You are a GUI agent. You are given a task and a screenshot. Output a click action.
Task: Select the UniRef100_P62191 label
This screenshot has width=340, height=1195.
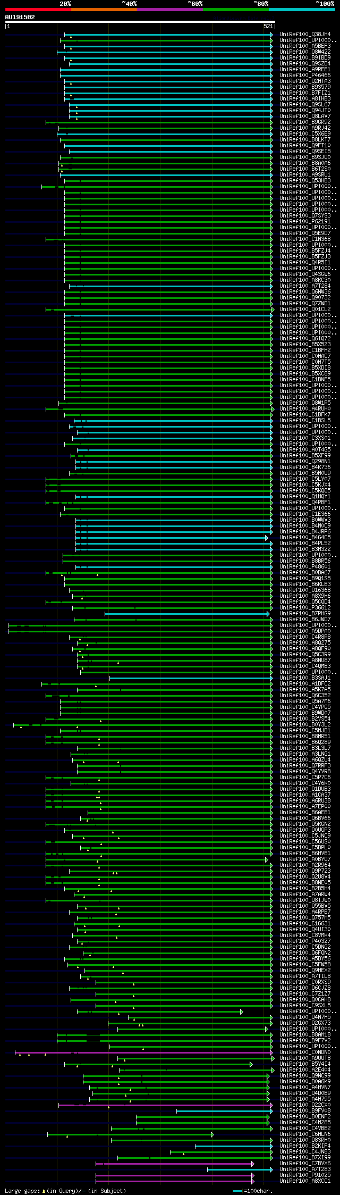pos(305,222)
